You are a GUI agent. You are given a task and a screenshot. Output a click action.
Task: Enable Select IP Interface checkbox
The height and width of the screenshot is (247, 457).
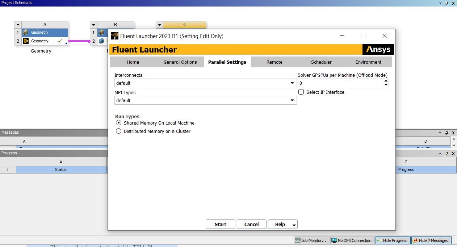(x=301, y=92)
